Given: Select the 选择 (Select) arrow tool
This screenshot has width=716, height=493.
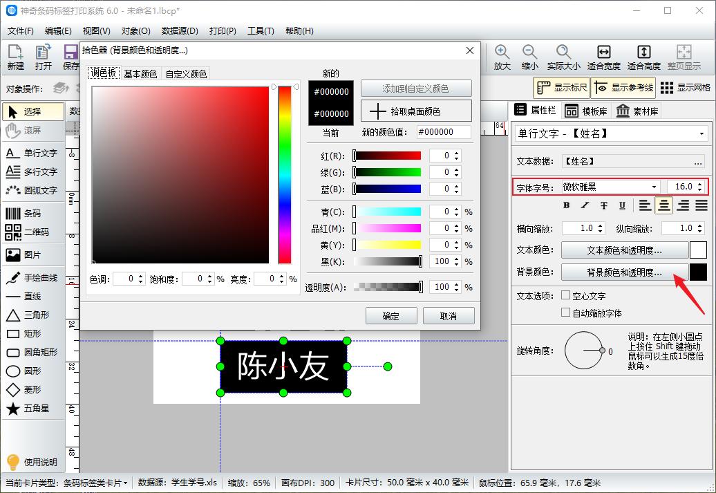Looking at the screenshot, I should tap(30, 110).
